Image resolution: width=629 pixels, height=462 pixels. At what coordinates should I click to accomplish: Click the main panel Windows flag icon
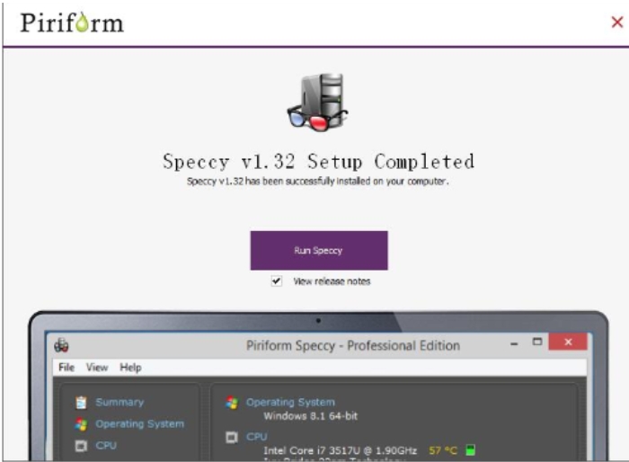(232, 402)
